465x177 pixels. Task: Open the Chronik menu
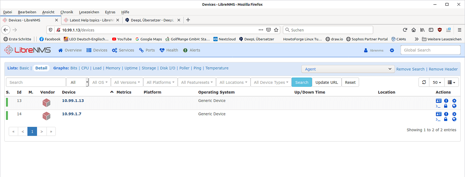[67, 12]
